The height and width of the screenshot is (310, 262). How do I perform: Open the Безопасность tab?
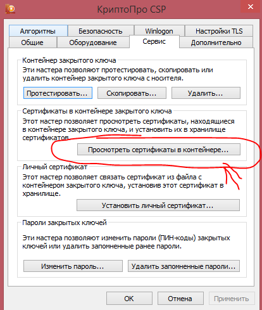(x=101, y=31)
